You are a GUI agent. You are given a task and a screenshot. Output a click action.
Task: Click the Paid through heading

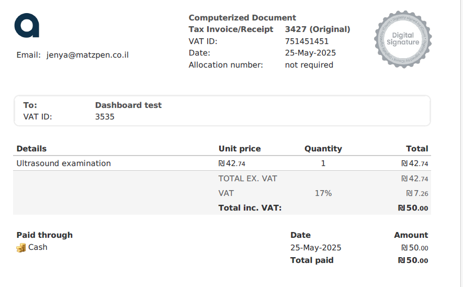[44, 235]
